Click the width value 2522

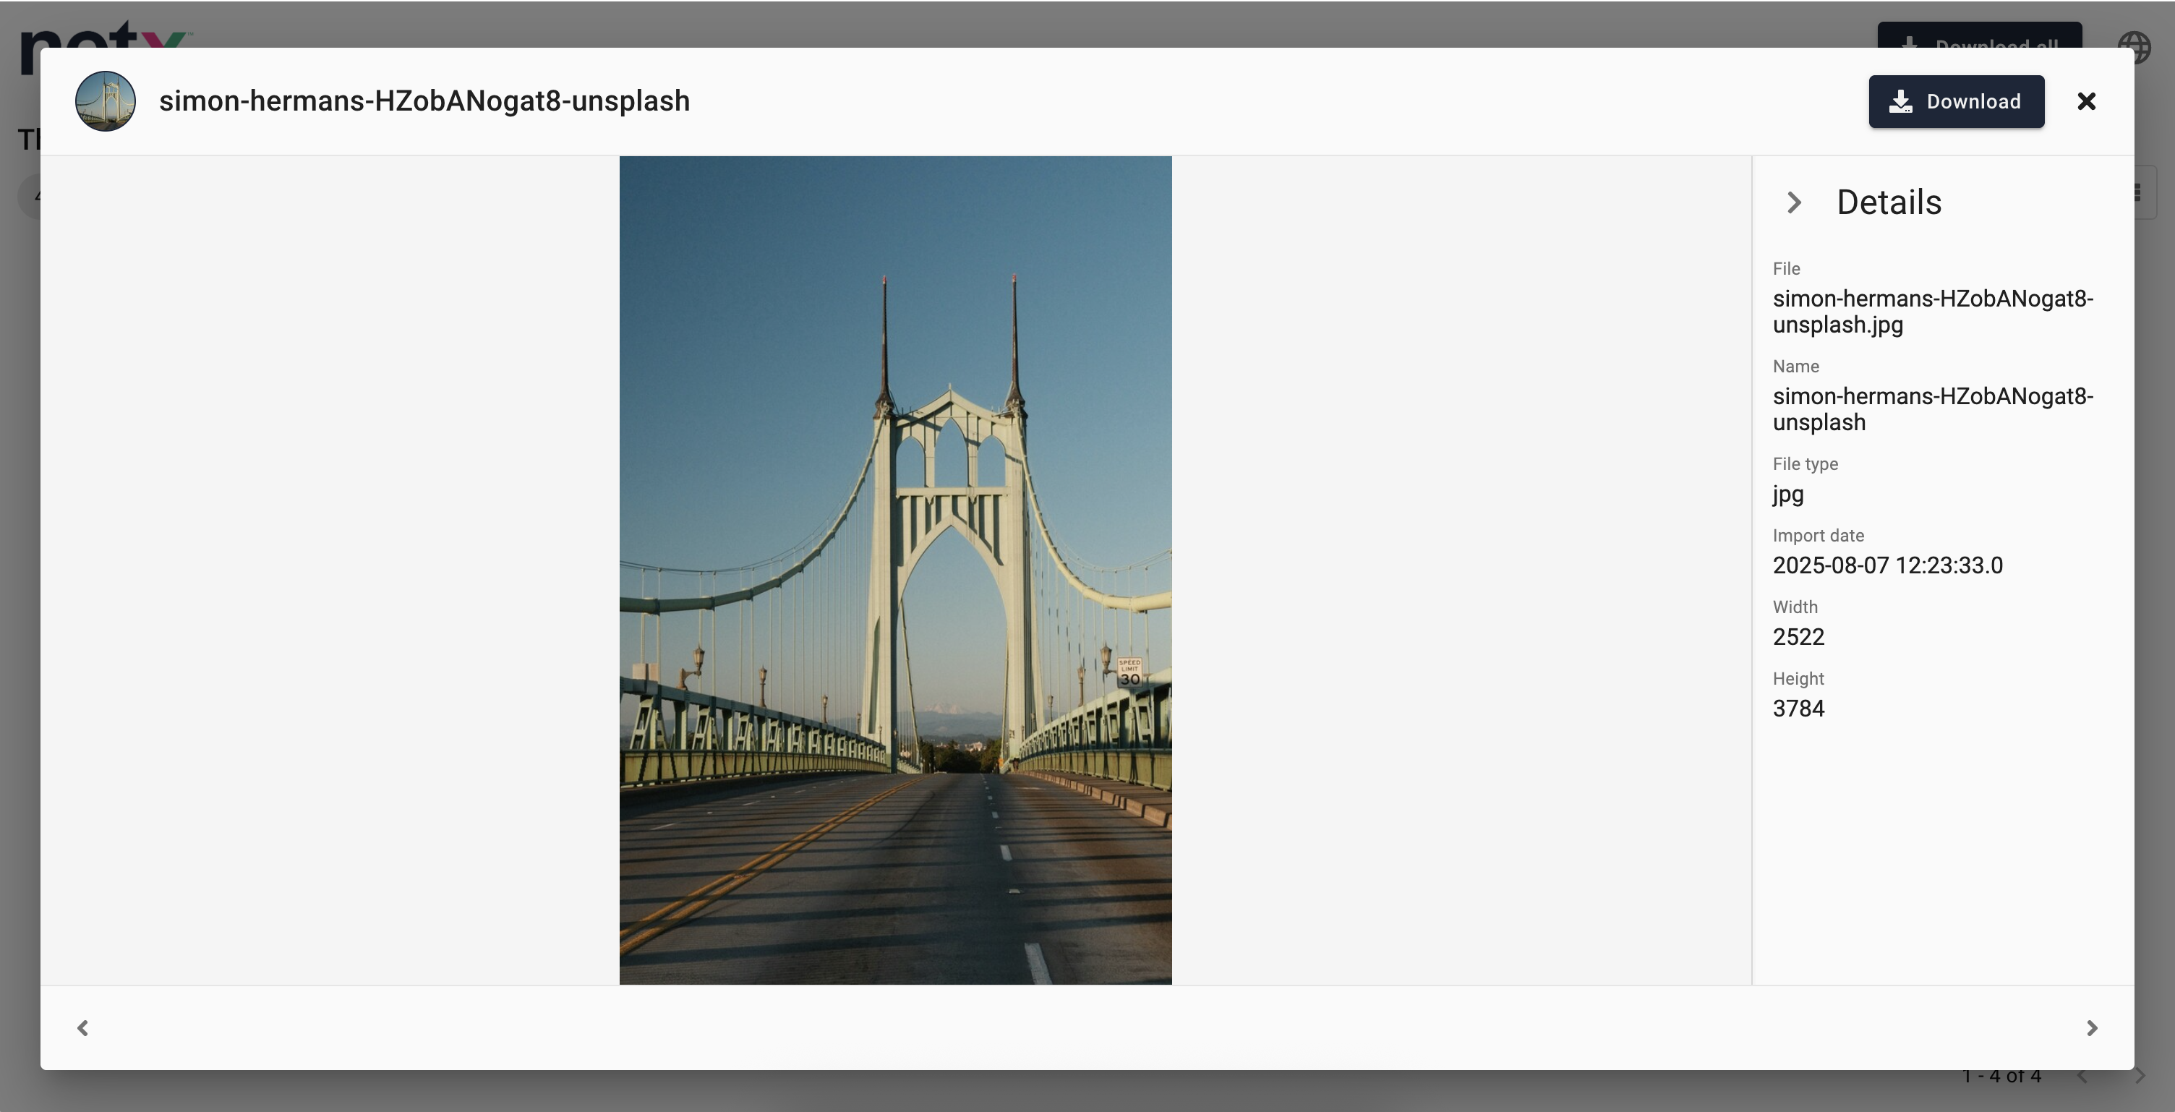(x=1798, y=637)
